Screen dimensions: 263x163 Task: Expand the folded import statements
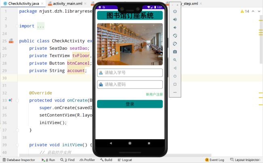coord(40,26)
